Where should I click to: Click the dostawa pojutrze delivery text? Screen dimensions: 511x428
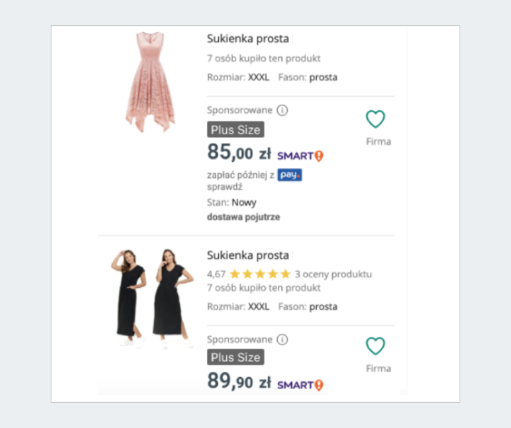[244, 217]
